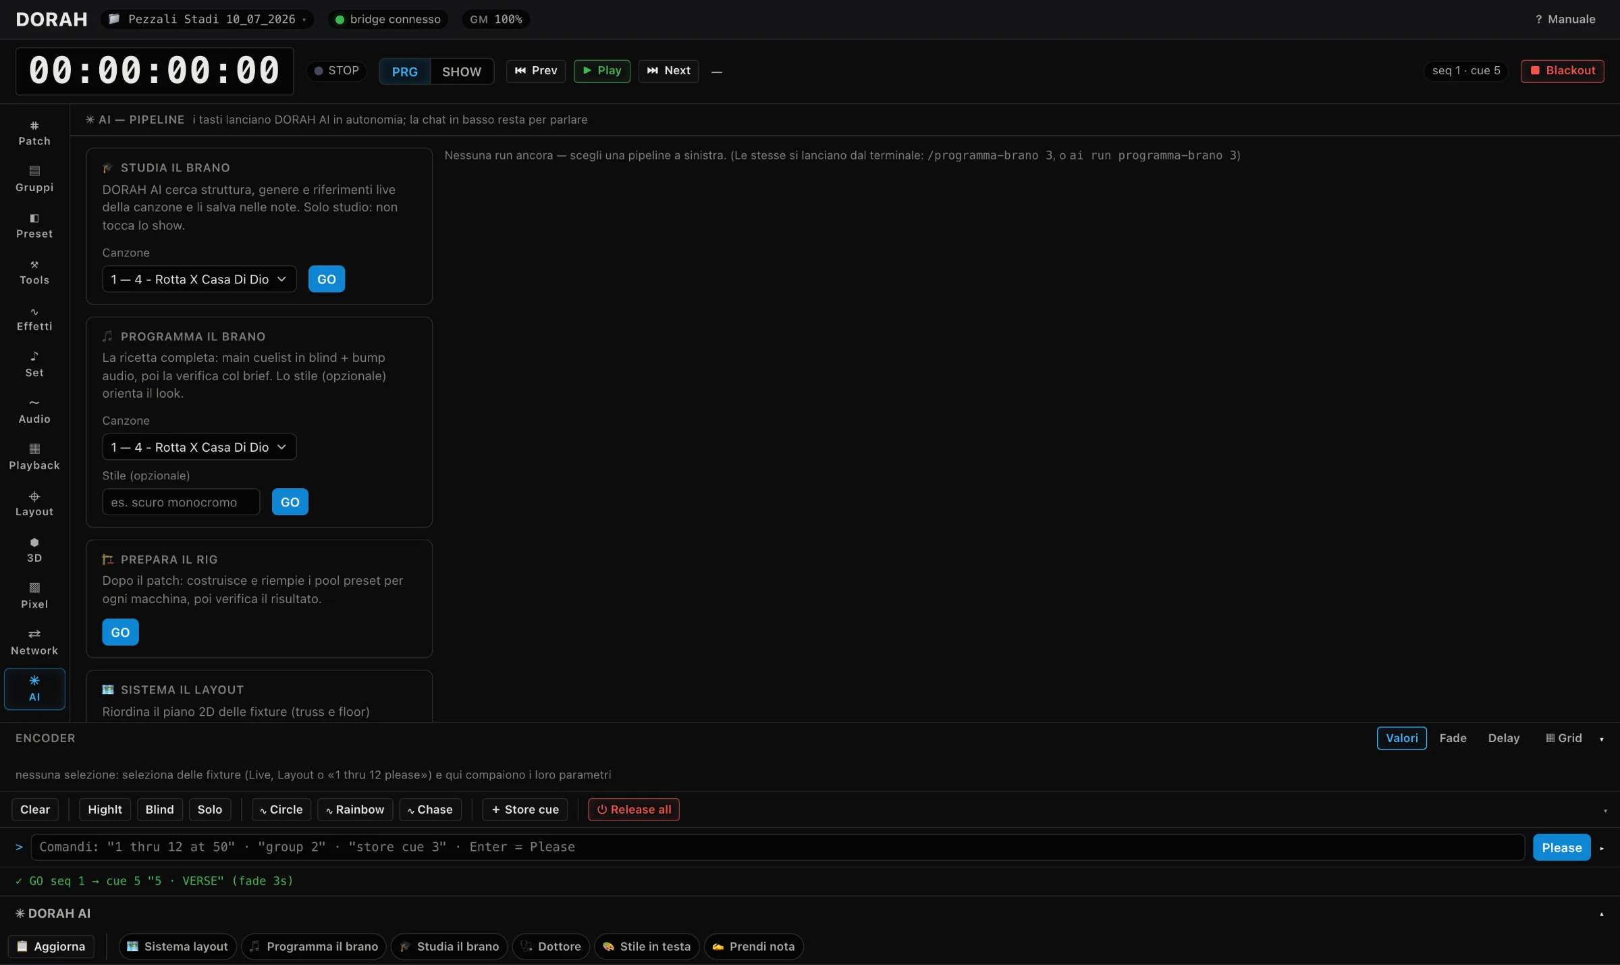Apply the Rainbow effect
The width and height of the screenshot is (1620, 965).
tap(355, 810)
